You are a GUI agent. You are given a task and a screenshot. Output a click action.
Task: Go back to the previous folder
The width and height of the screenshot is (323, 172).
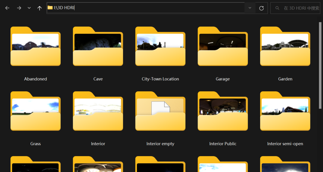(x=7, y=8)
